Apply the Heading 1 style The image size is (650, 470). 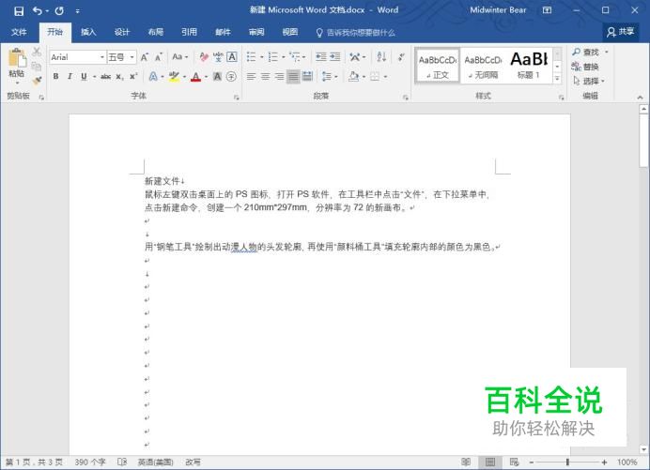click(529, 66)
